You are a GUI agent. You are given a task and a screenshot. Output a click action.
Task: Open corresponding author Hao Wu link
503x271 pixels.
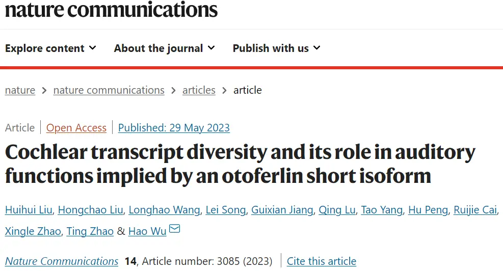tap(147, 231)
